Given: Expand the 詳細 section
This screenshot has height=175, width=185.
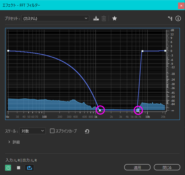Looking at the screenshot, I should coord(10,142).
